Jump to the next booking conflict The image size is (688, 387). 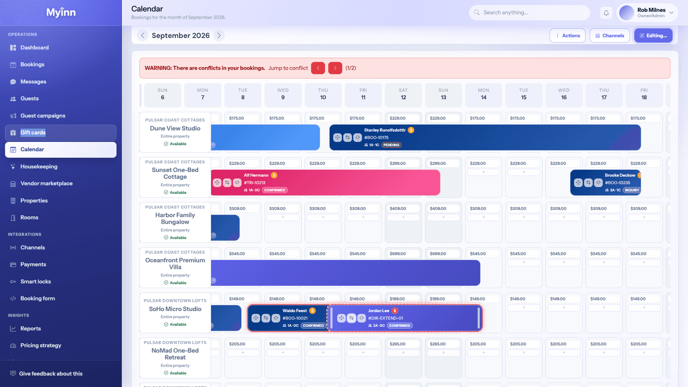(x=335, y=68)
